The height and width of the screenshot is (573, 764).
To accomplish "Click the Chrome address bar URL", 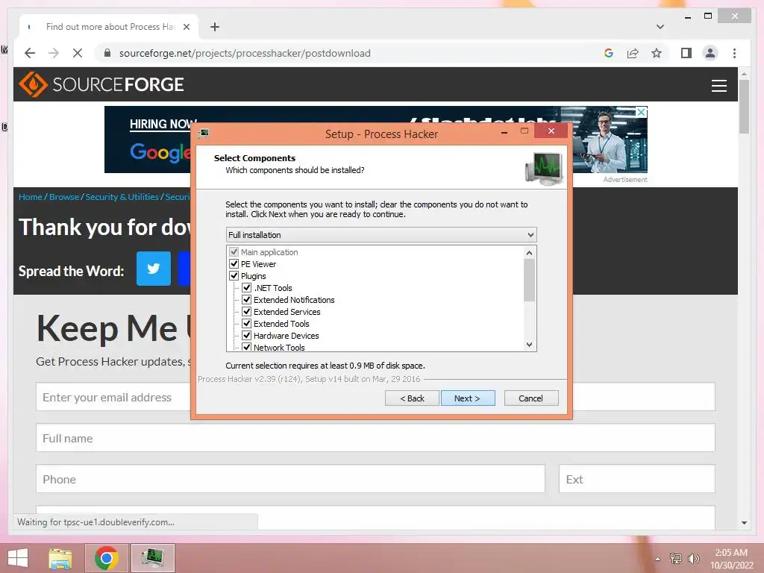I will tap(245, 53).
